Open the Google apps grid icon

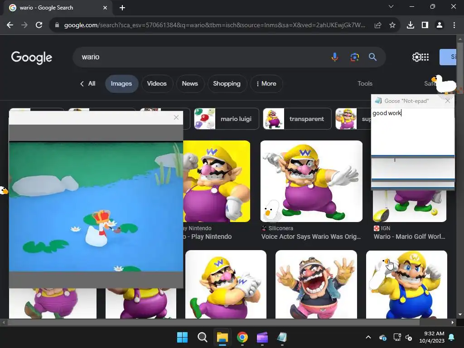point(425,57)
